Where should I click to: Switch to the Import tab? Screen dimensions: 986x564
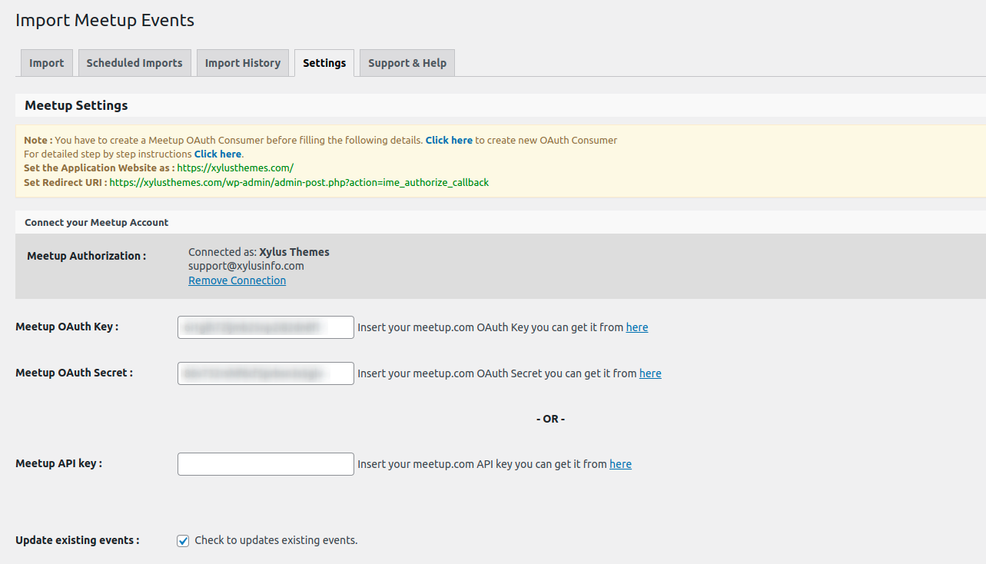(46, 63)
